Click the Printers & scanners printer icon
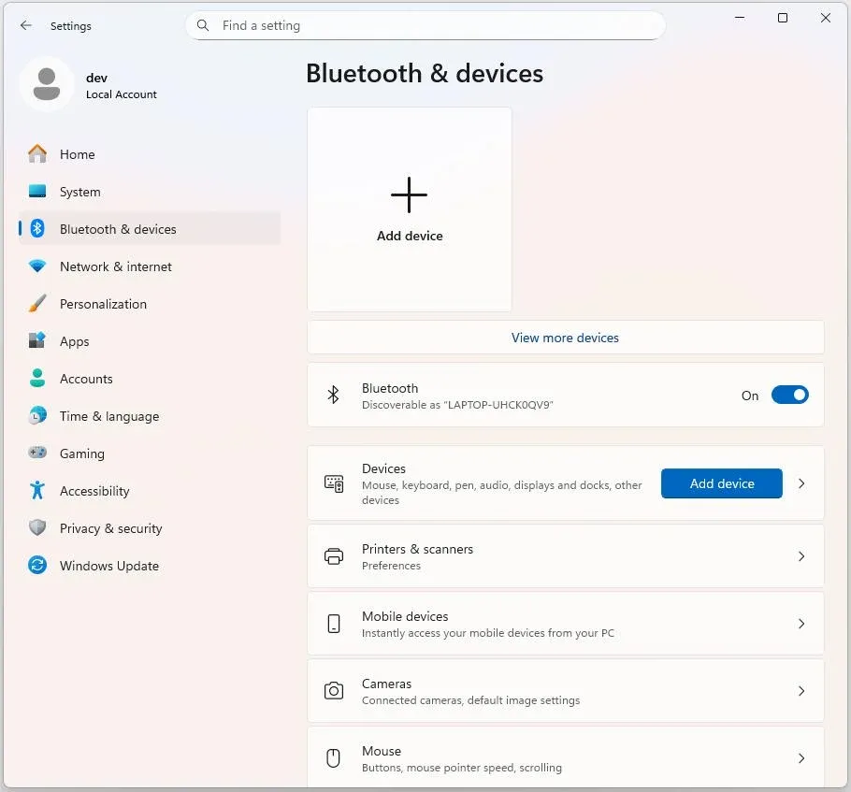851x792 pixels. [x=334, y=556]
